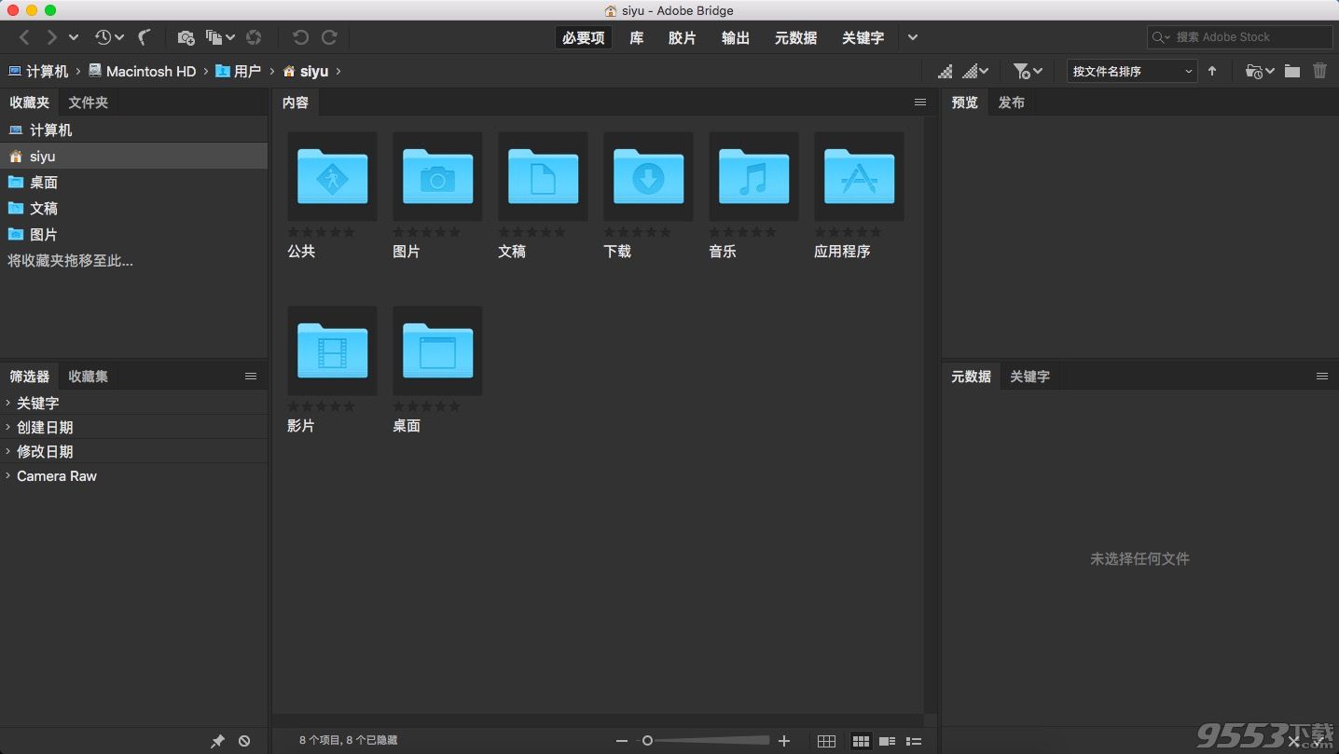The height and width of the screenshot is (754, 1339).
Task: Select the 下载 folder thumbnail
Action: [649, 176]
